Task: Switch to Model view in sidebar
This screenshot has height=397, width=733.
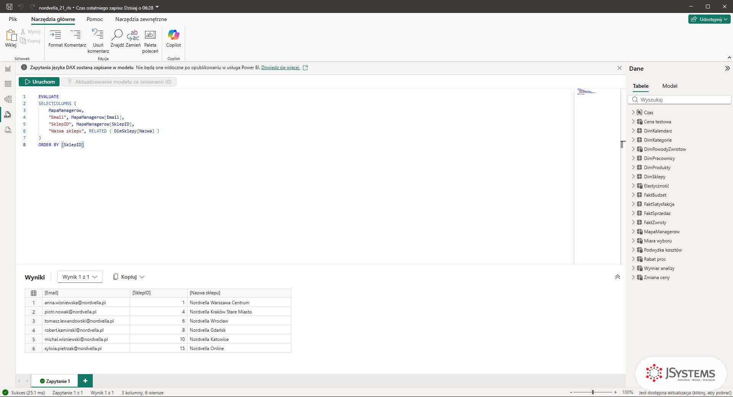Action: pos(8,99)
